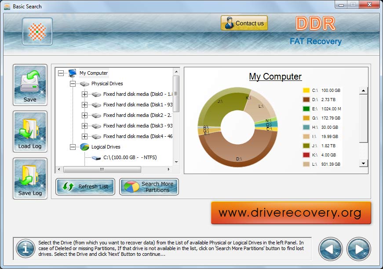Click the Logical Drives globe icon

84,147
